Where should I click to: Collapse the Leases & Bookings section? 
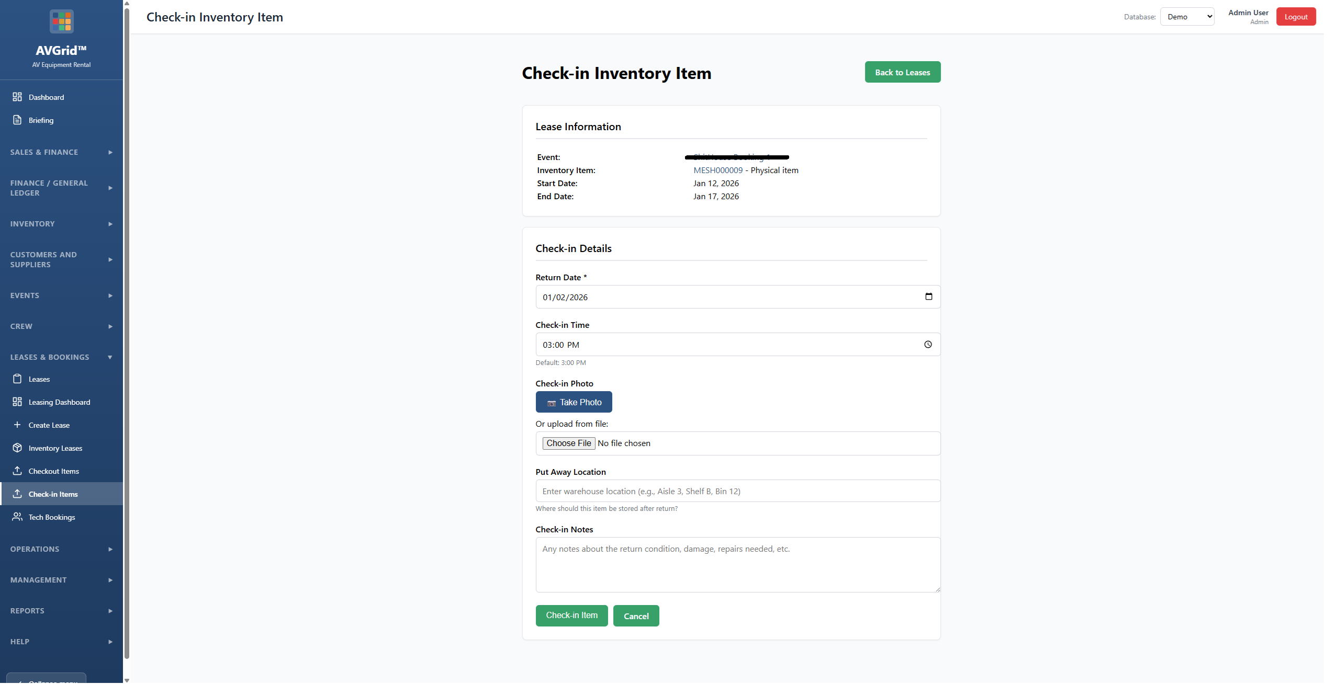pos(61,357)
